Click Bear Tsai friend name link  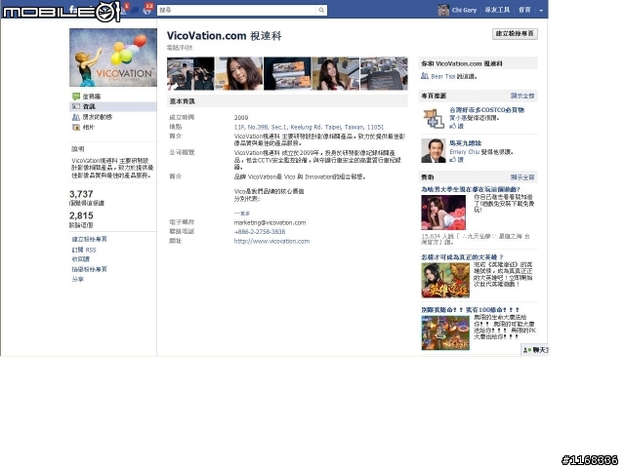point(442,76)
